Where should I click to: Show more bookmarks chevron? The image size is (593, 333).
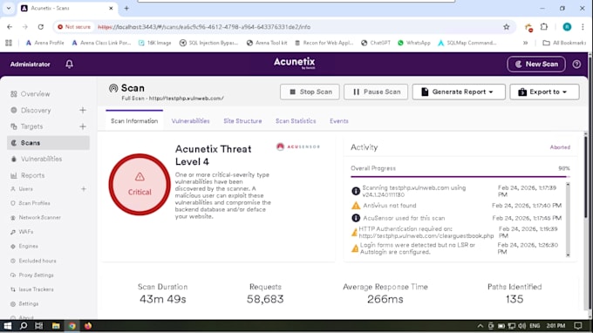(x=525, y=43)
